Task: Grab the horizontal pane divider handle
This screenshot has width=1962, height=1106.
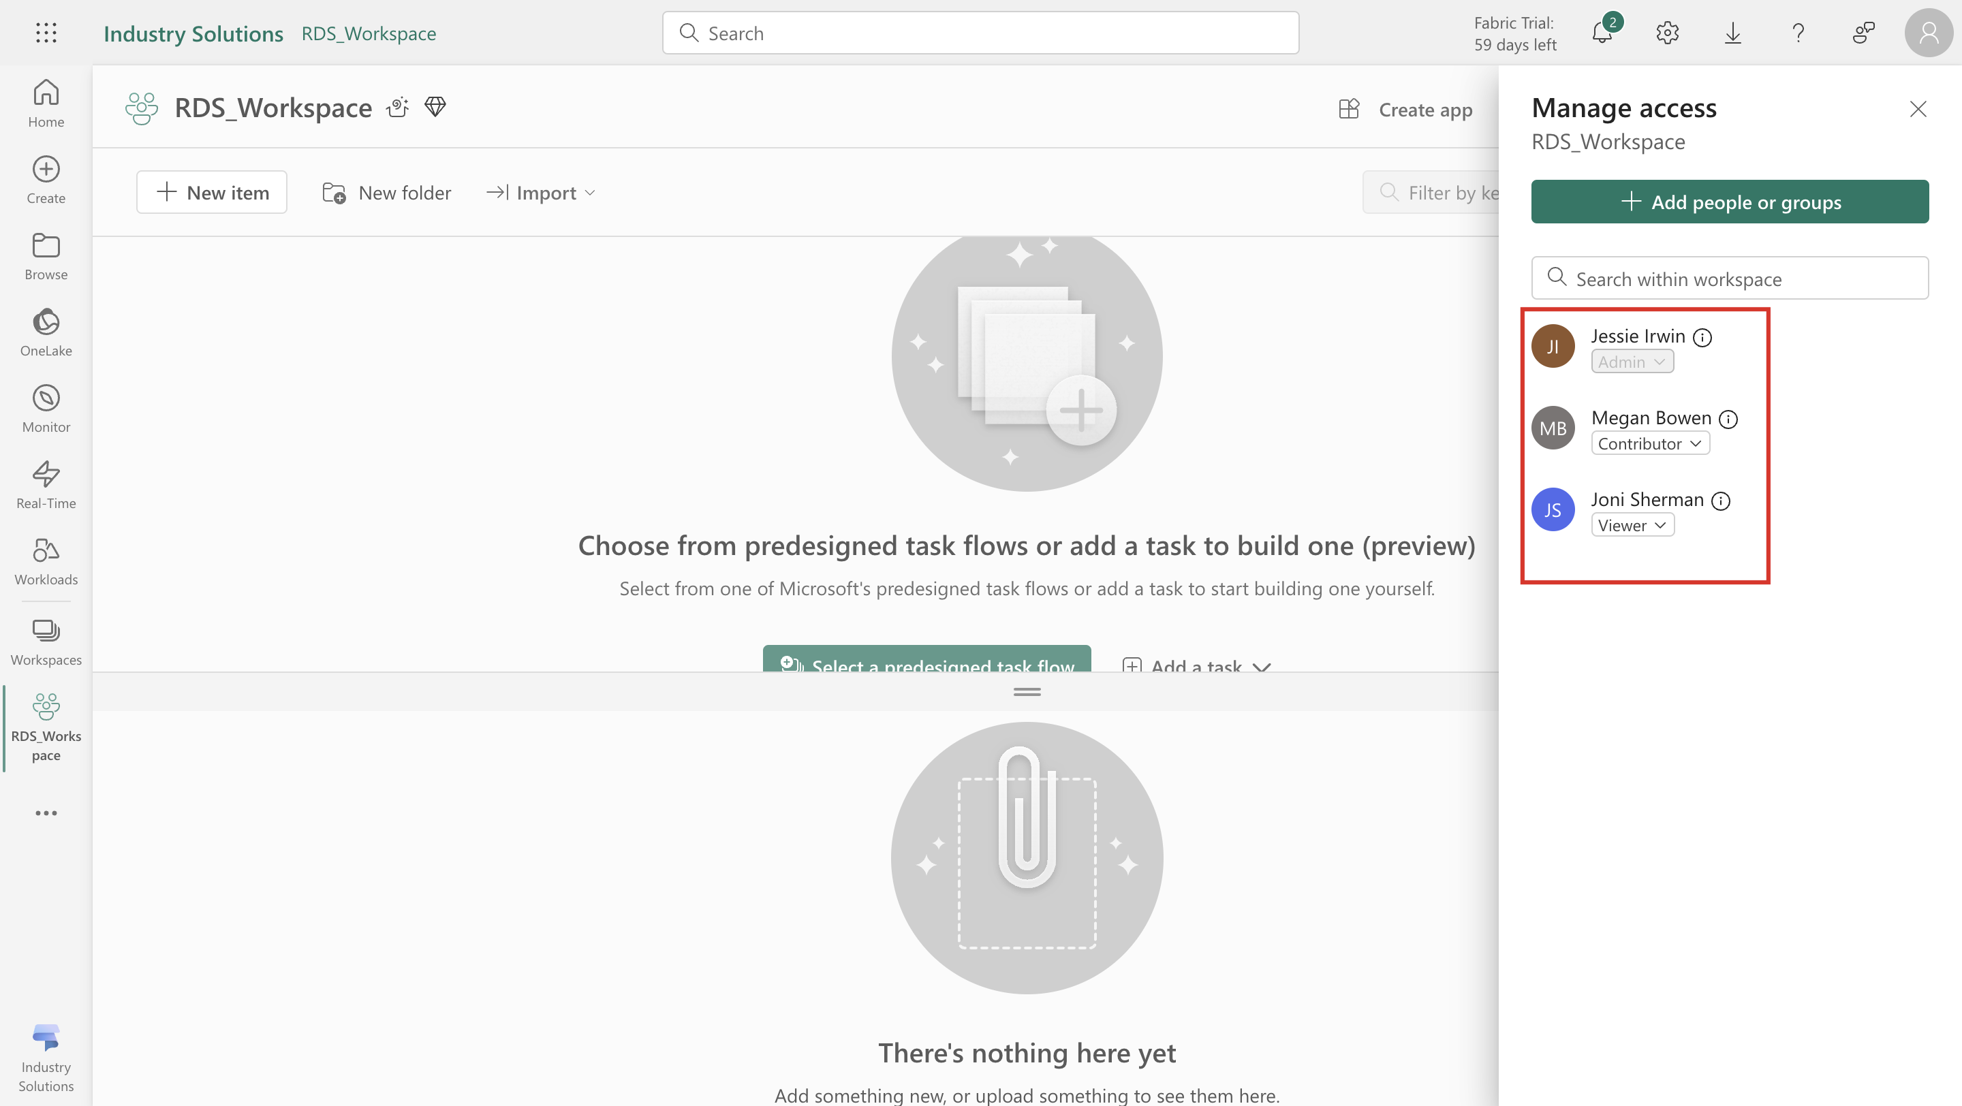Action: coord(1027,691)
